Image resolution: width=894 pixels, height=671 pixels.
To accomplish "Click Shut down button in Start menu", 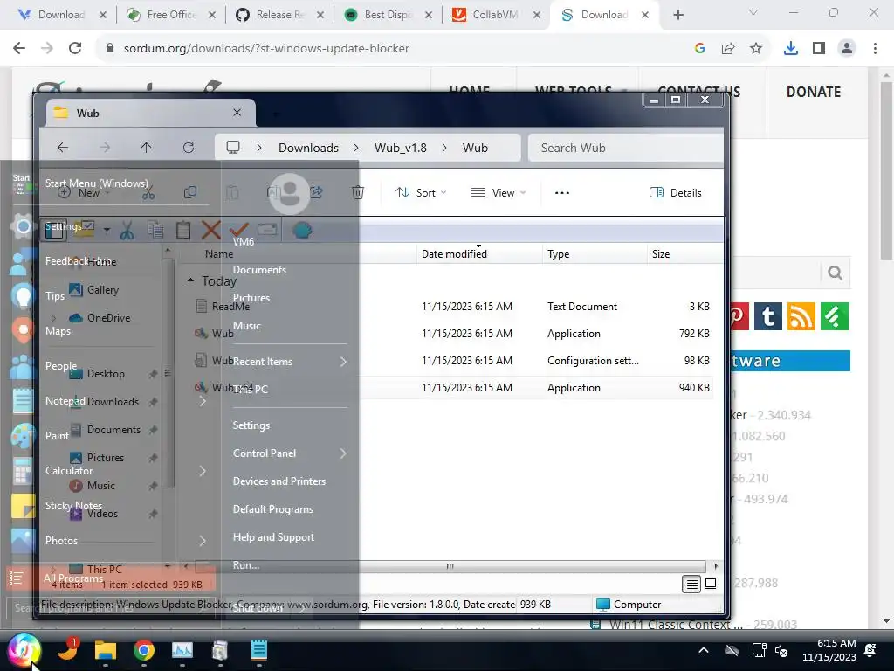I will tap(258, 608).
